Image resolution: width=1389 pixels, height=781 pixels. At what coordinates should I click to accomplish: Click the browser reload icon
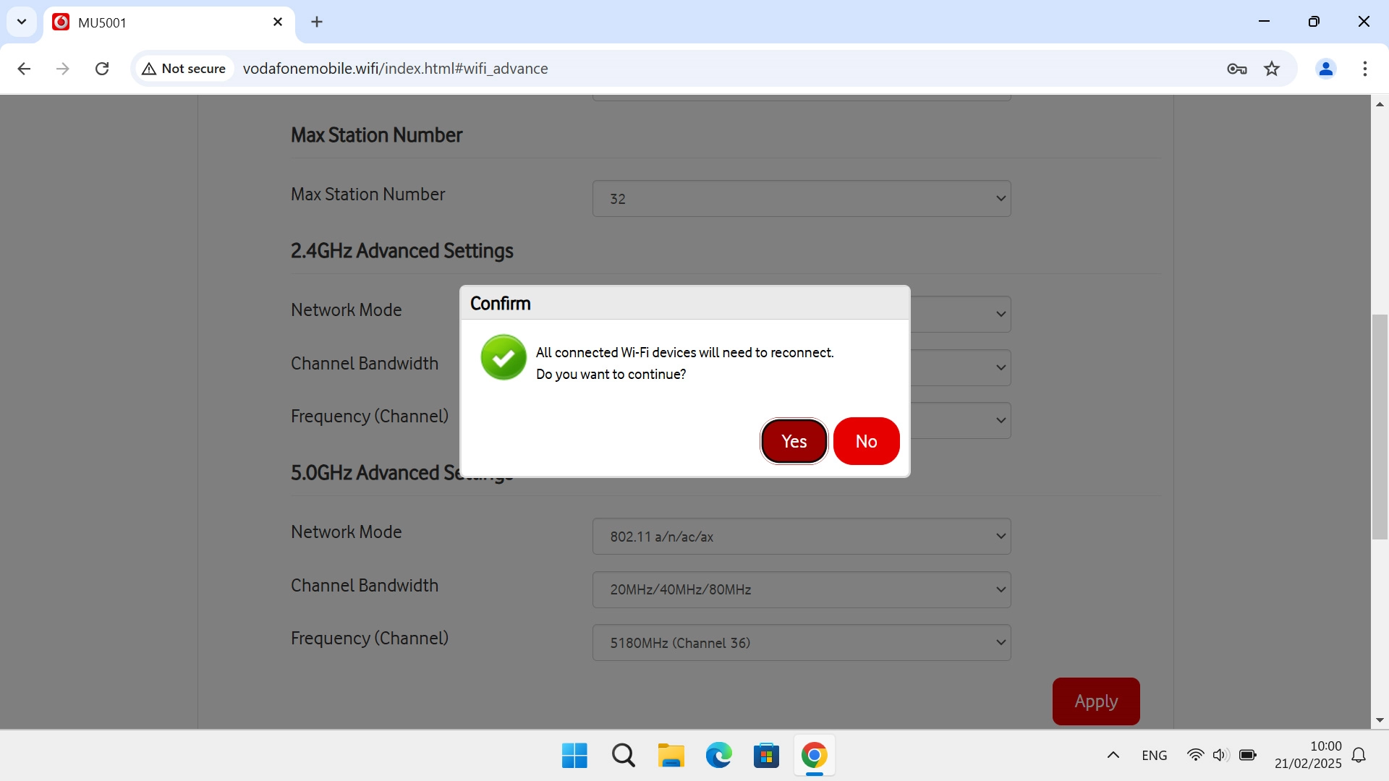[x=102, y=69]
